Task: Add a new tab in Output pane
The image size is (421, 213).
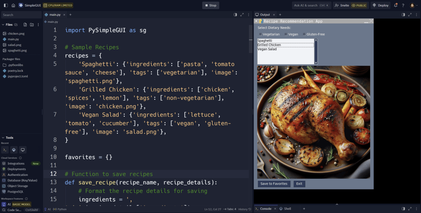Action: click(x=280, y=15)
